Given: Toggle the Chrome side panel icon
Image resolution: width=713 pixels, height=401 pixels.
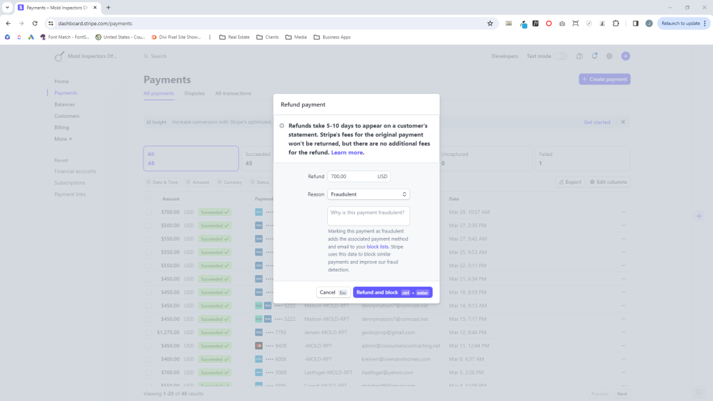Looking at the screenshot, I should coord(636,23).
